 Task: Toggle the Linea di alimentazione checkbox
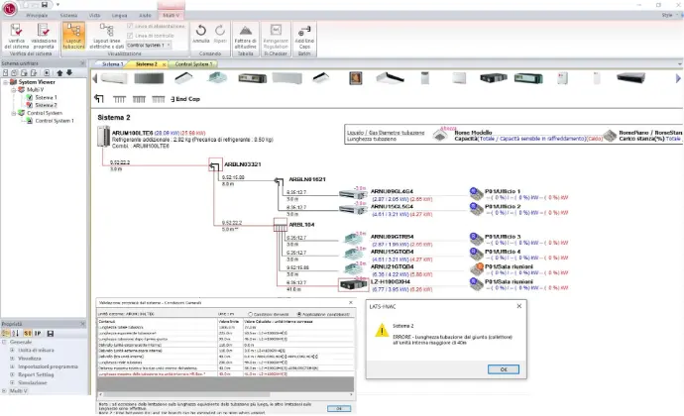(132, 26)
